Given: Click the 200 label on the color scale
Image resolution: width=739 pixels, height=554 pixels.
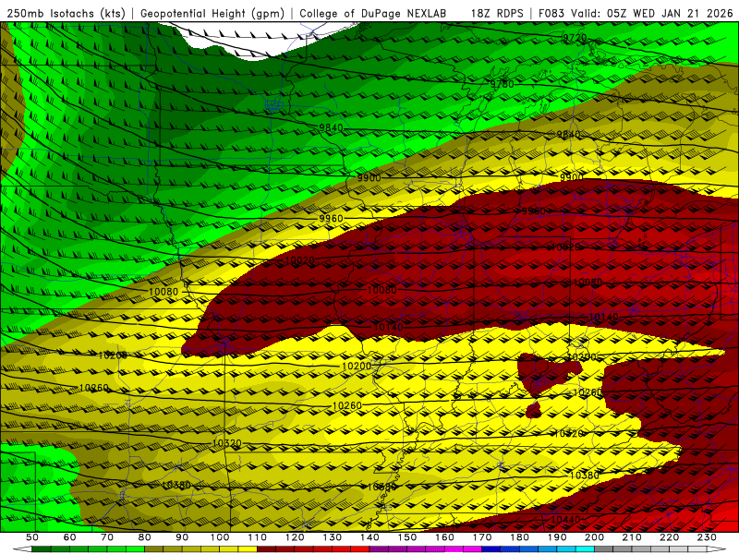Looking at the screenshot, I should point(595,537).
